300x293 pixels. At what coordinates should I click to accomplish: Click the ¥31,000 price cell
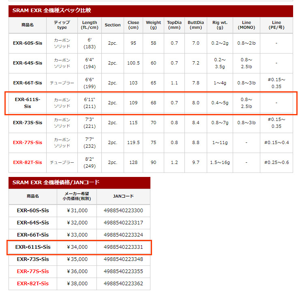point(77,211)
